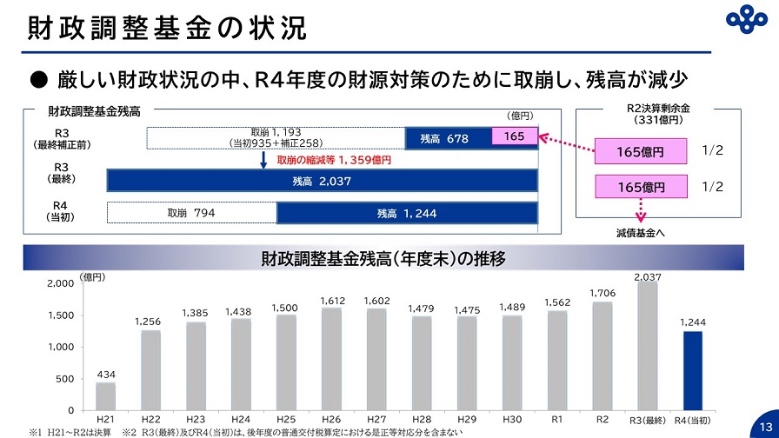
Task: Click the blue R4(当初) bar in chart
Action: [x=692, y=370]
